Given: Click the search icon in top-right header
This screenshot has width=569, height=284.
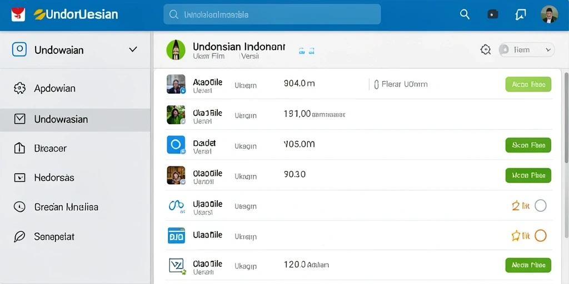Looking at the screenshot, I should click(x=465, y=14).
